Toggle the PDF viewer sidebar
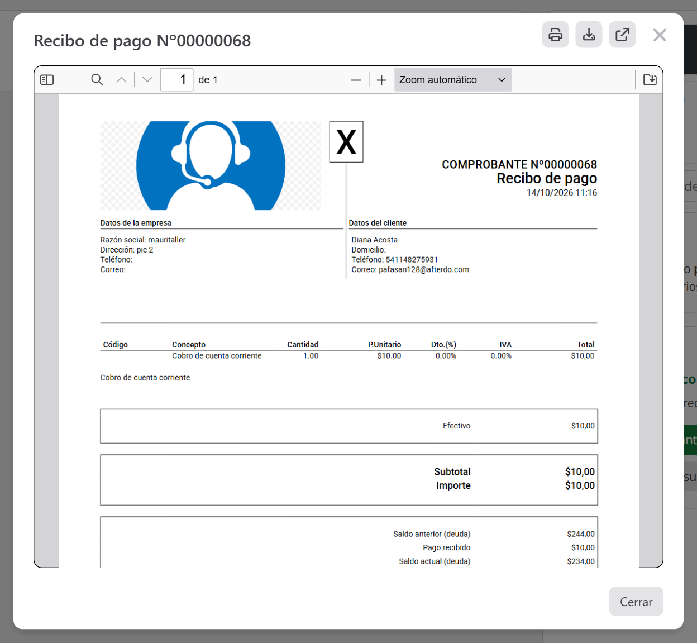The height and width of the screenshot is (643, 697). click(47, 80)
